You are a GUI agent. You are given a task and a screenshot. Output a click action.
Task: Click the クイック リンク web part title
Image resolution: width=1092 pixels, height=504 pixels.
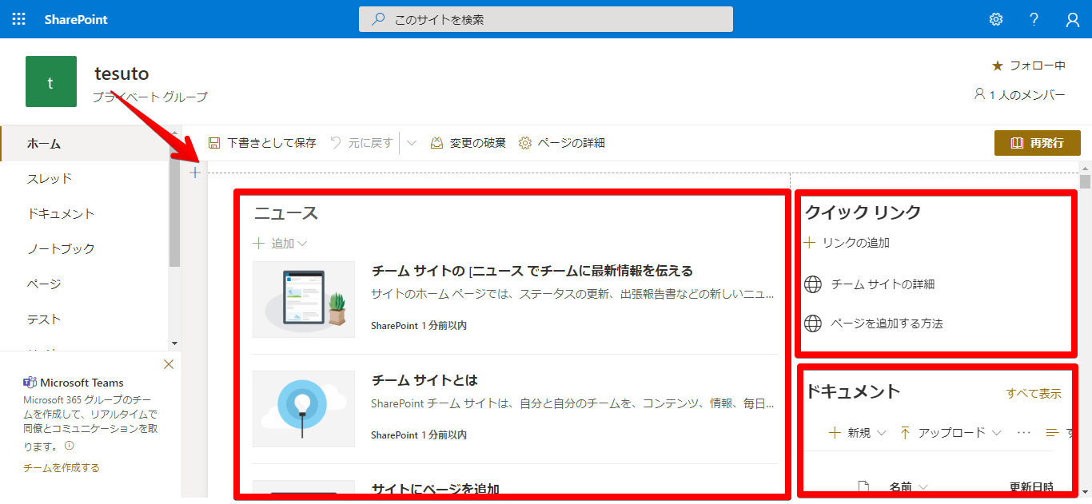[x=863, y=212]
